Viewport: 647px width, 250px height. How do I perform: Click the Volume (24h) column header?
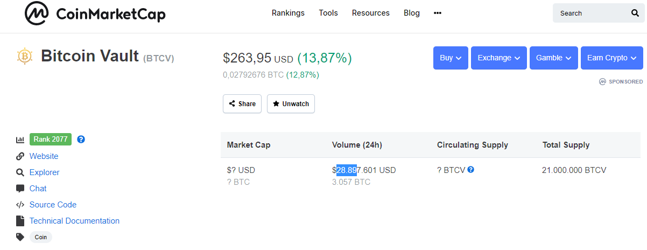tap(357, 145)
